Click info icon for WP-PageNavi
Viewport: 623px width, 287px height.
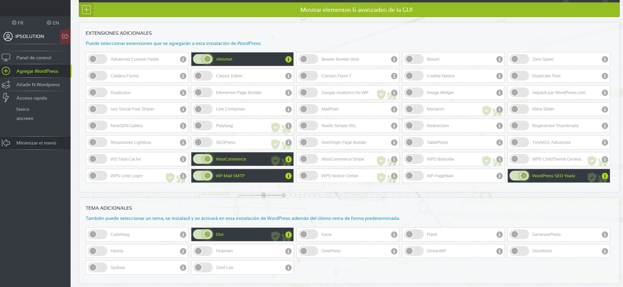click(x=500, y=176)
